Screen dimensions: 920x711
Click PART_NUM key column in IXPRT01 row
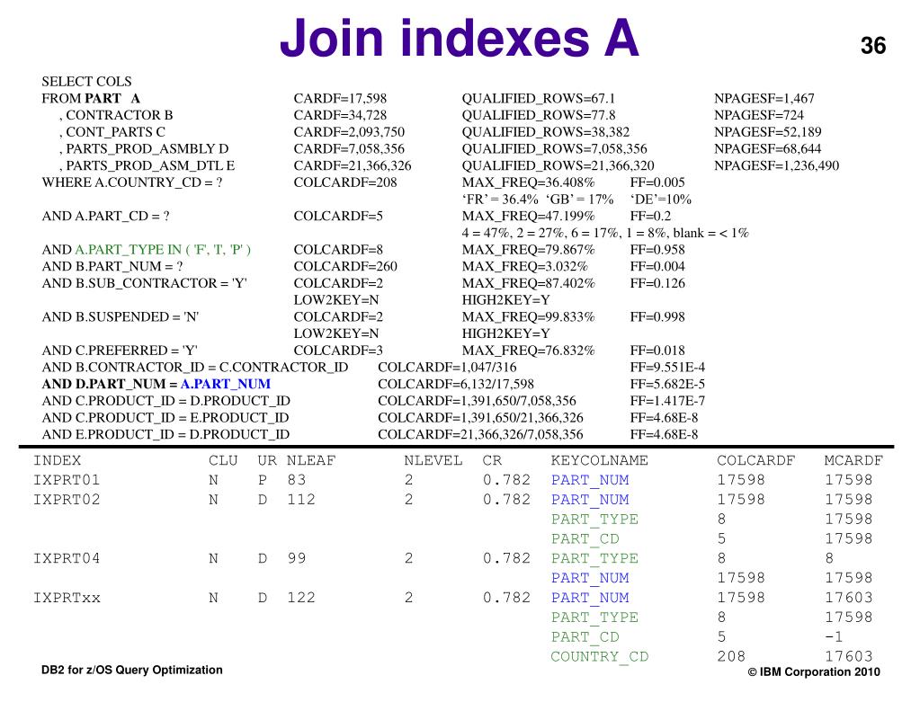pyautogui.click(x=590, y=481)
